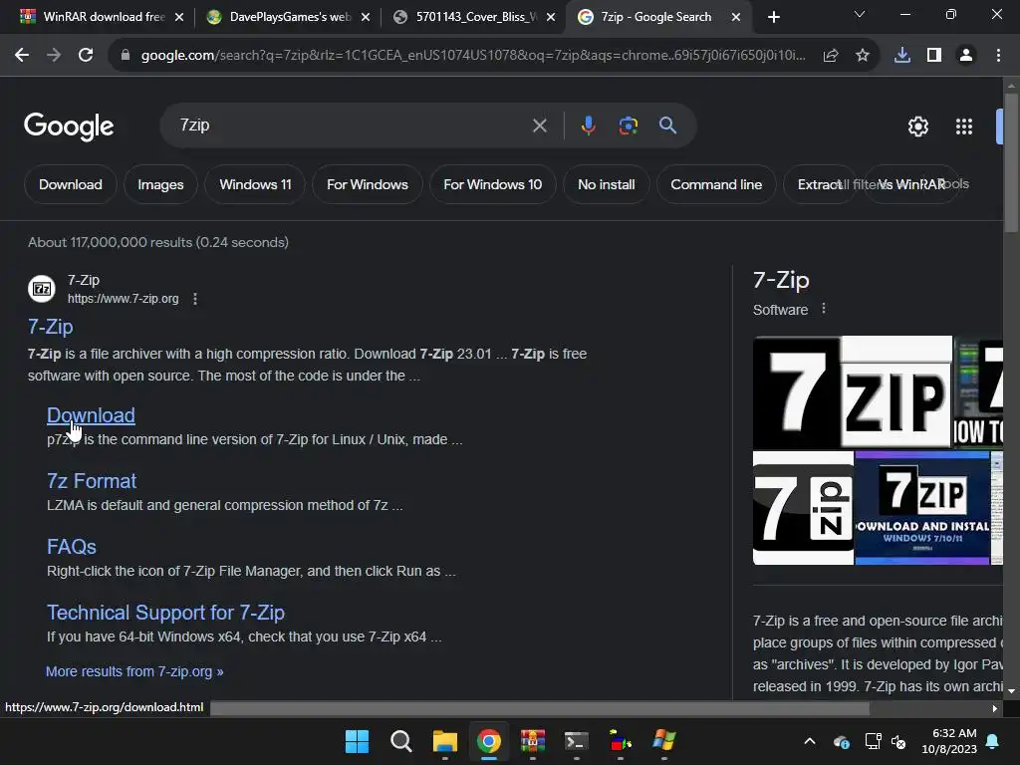This screenshot has height=765, width=1020.
Task: Reload the Google search page
Action: click(86, 56)
